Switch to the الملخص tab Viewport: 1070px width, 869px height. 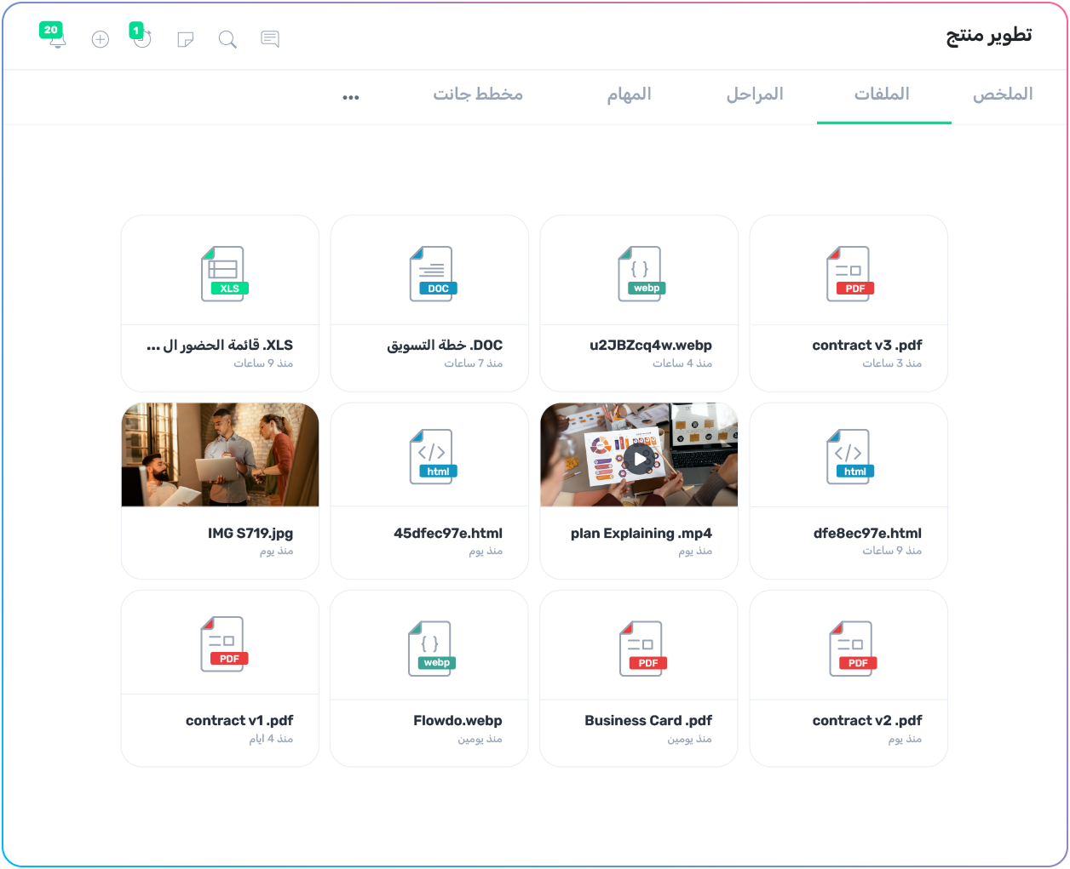click(1003, 94)
